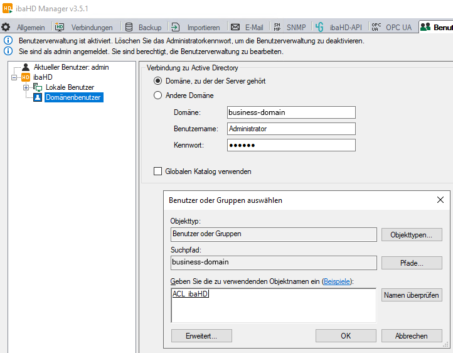
Task: Click into the Kennwort password field
Action: (291, 145)
